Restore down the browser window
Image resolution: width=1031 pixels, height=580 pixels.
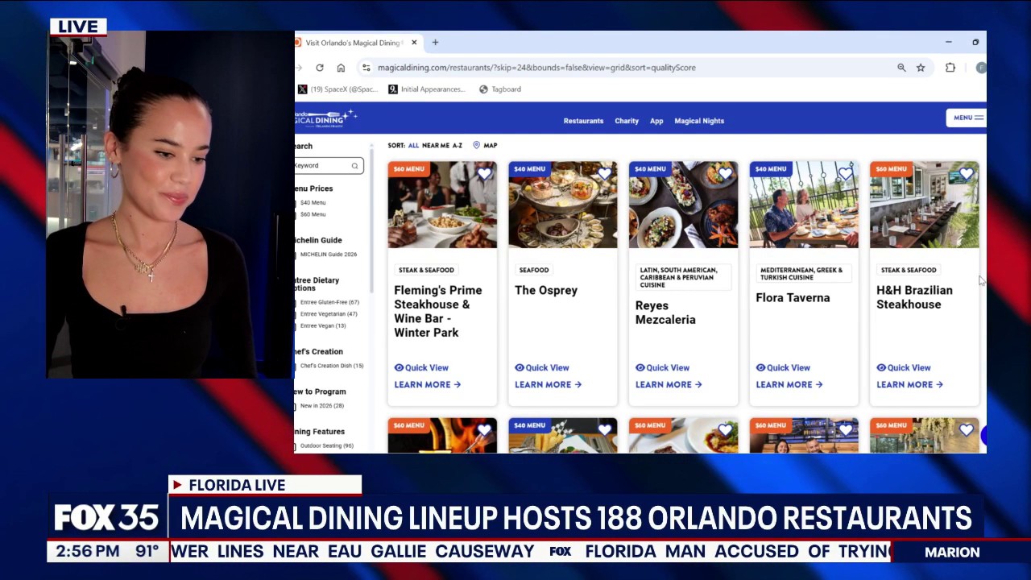pos(975,43)
